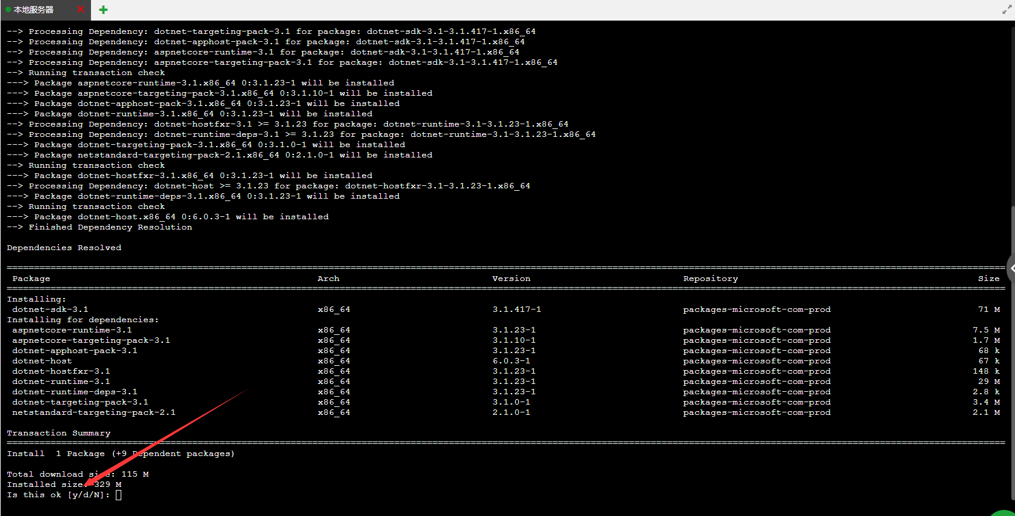Screen dimensions: 1015x516
Task: Click 'dotnet-host' in the dependencies table
Action: pos(42,361)
